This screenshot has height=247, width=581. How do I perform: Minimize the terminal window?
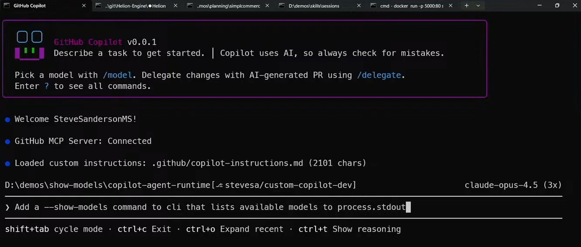coord(539,6)
